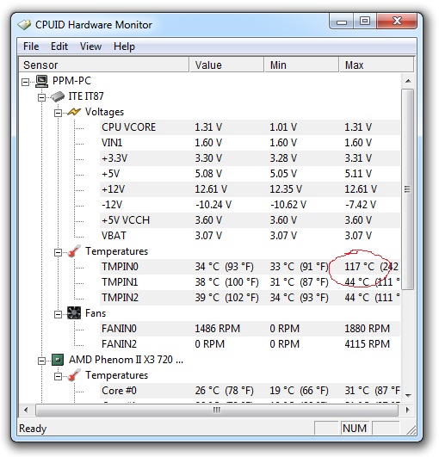Image resolution: width=439 pixels, height=457 pixels.
Task: Select the FANIN0 fan row
Action: (250, 329)
